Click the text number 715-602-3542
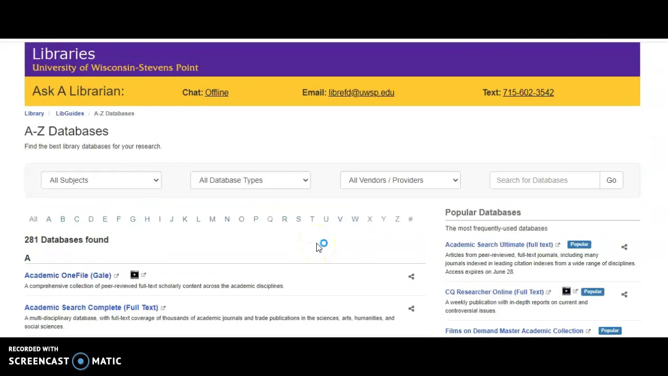Viewport: 668px width, 376px height. pyautogui.click(x=528, y=92)
